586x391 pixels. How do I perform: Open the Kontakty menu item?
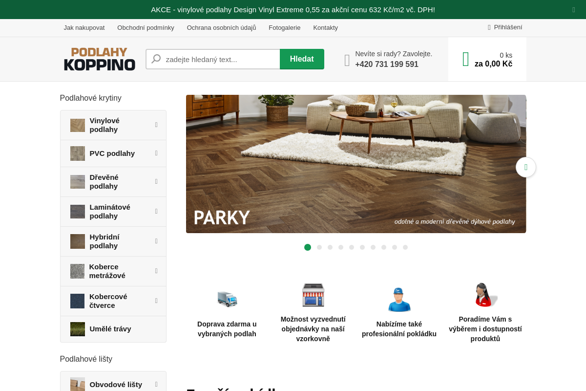(326, 28)
